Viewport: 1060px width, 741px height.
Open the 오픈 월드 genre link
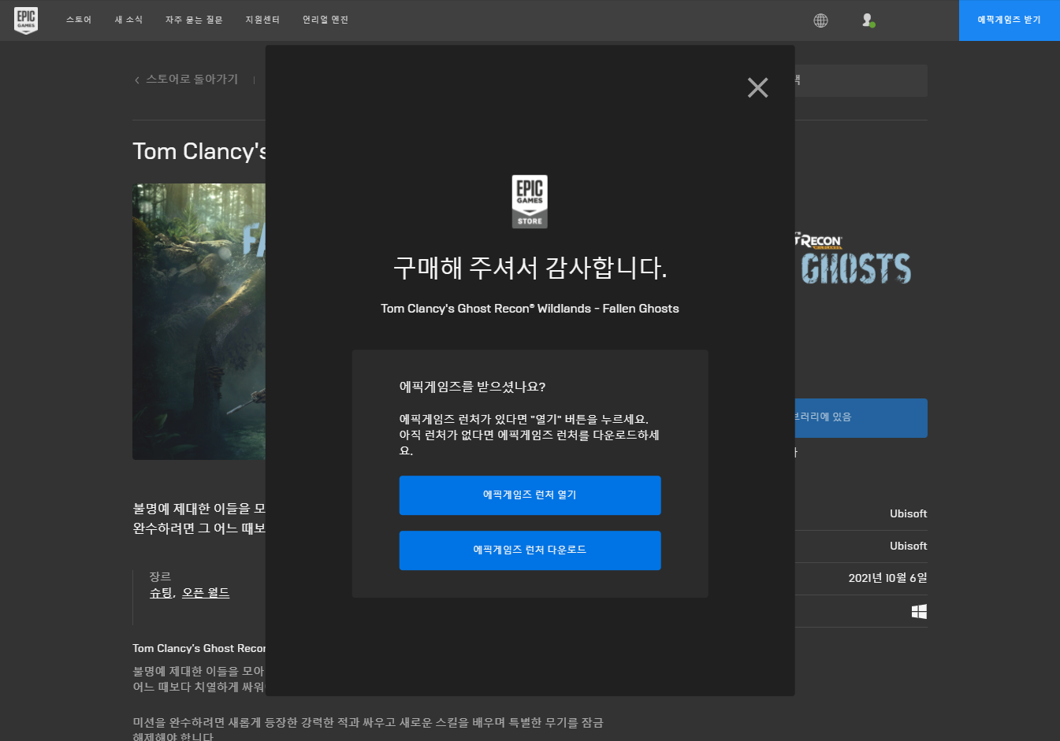click(206, 593)
